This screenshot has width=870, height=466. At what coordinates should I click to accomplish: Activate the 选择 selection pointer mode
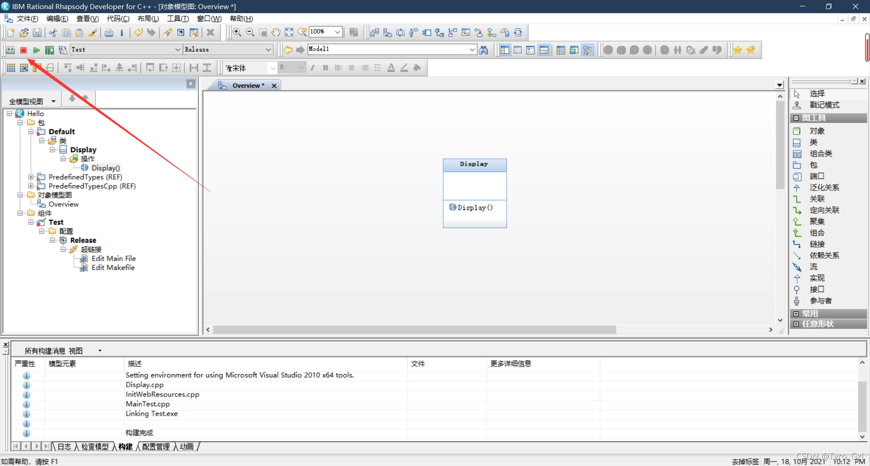click(817, 94)
